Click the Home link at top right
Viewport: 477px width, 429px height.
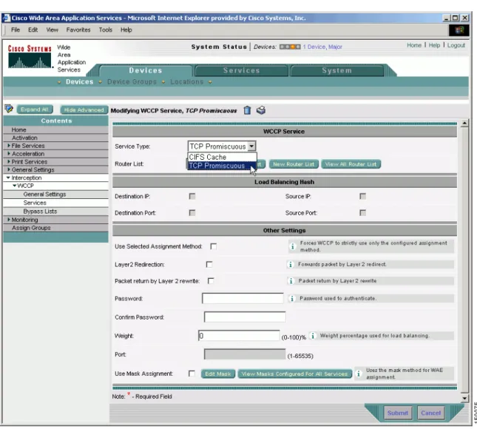[x=414, y=45]
